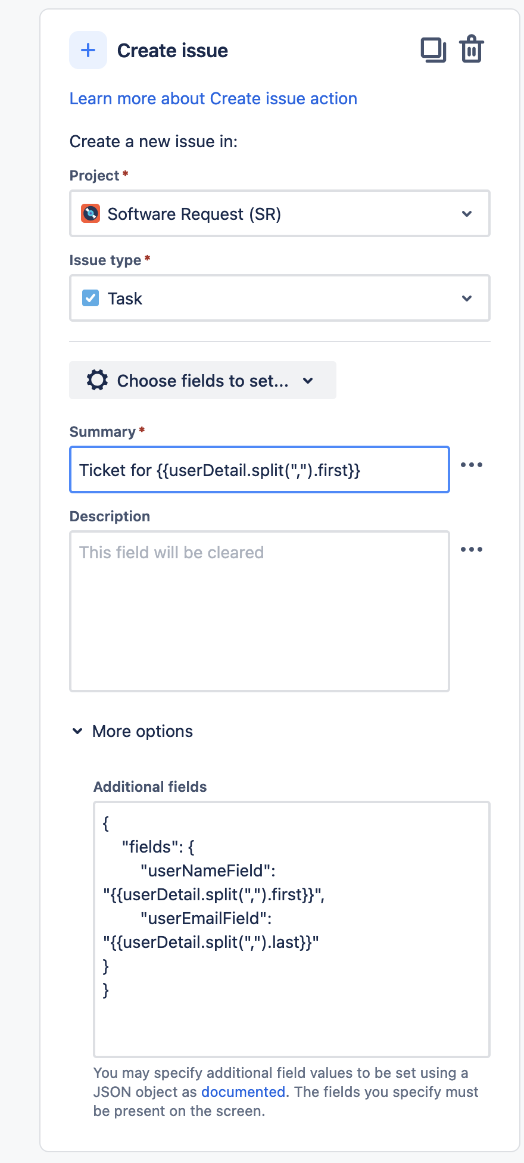The image size is (524, 1163).
Task: Click the Task issue type checkbox icon
Action: tap(90, 298)
